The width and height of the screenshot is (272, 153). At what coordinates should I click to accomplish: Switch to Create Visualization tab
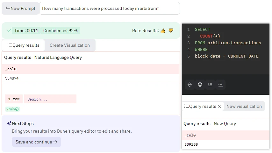point(70,45)
